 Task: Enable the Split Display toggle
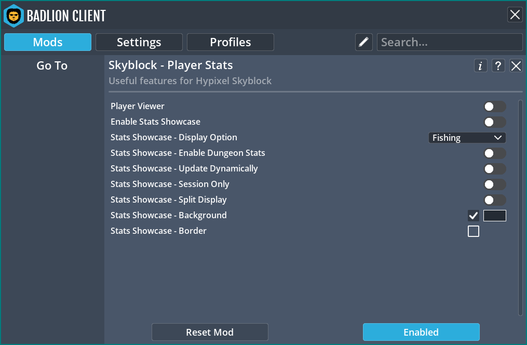494,200
